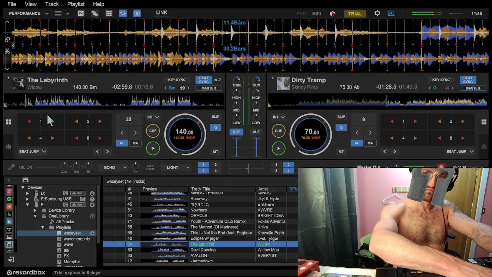Open the Track menu
Viewport: 492px width, 277px height.
[52, 4]
